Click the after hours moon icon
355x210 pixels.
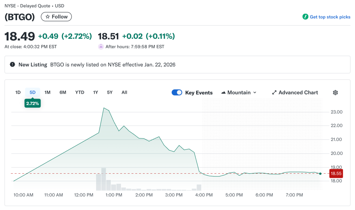tap(101, 47)
